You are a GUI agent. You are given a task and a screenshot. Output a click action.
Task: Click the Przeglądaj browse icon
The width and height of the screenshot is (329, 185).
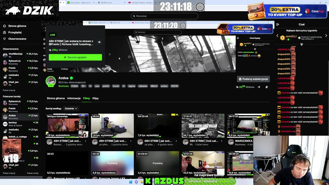(4, 32)
